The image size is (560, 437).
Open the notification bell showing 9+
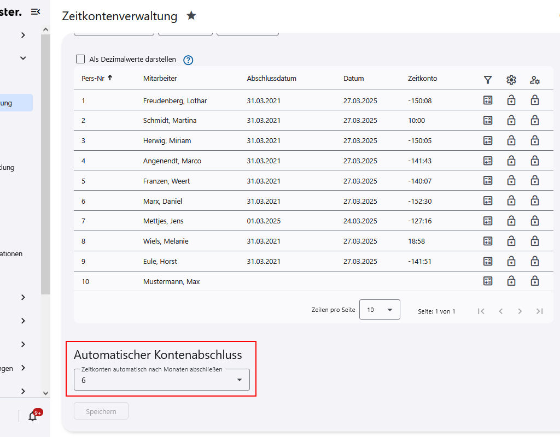(32, 416)
